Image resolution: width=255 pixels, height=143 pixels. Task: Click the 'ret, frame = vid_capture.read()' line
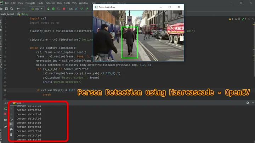(61, 52)
